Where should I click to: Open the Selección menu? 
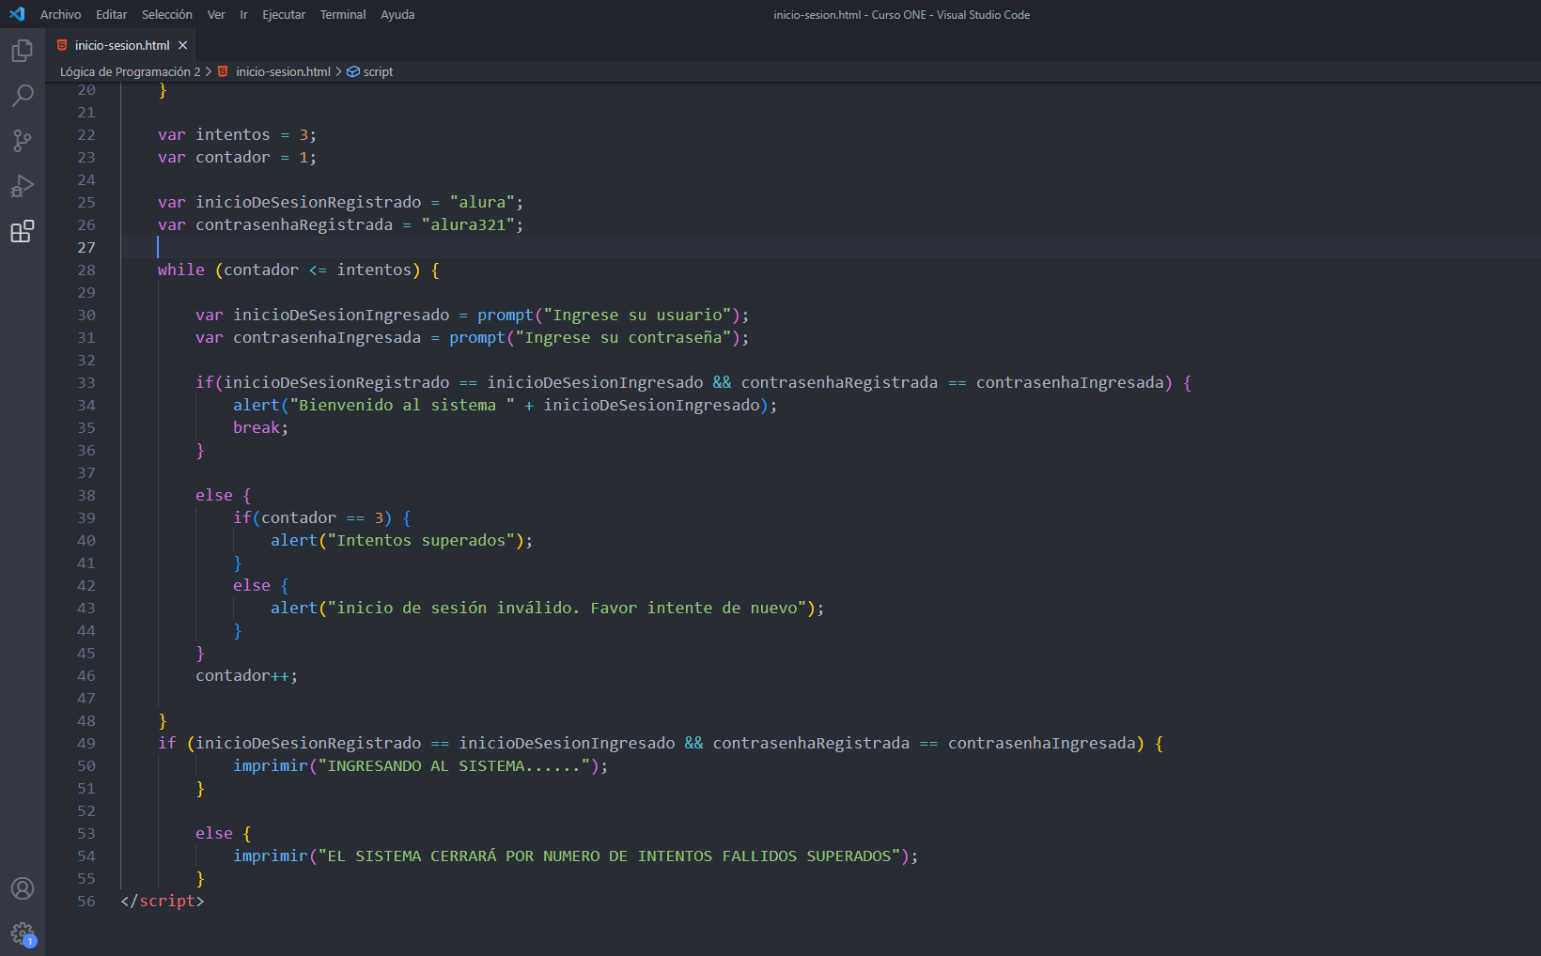click(x=167, y=14)
